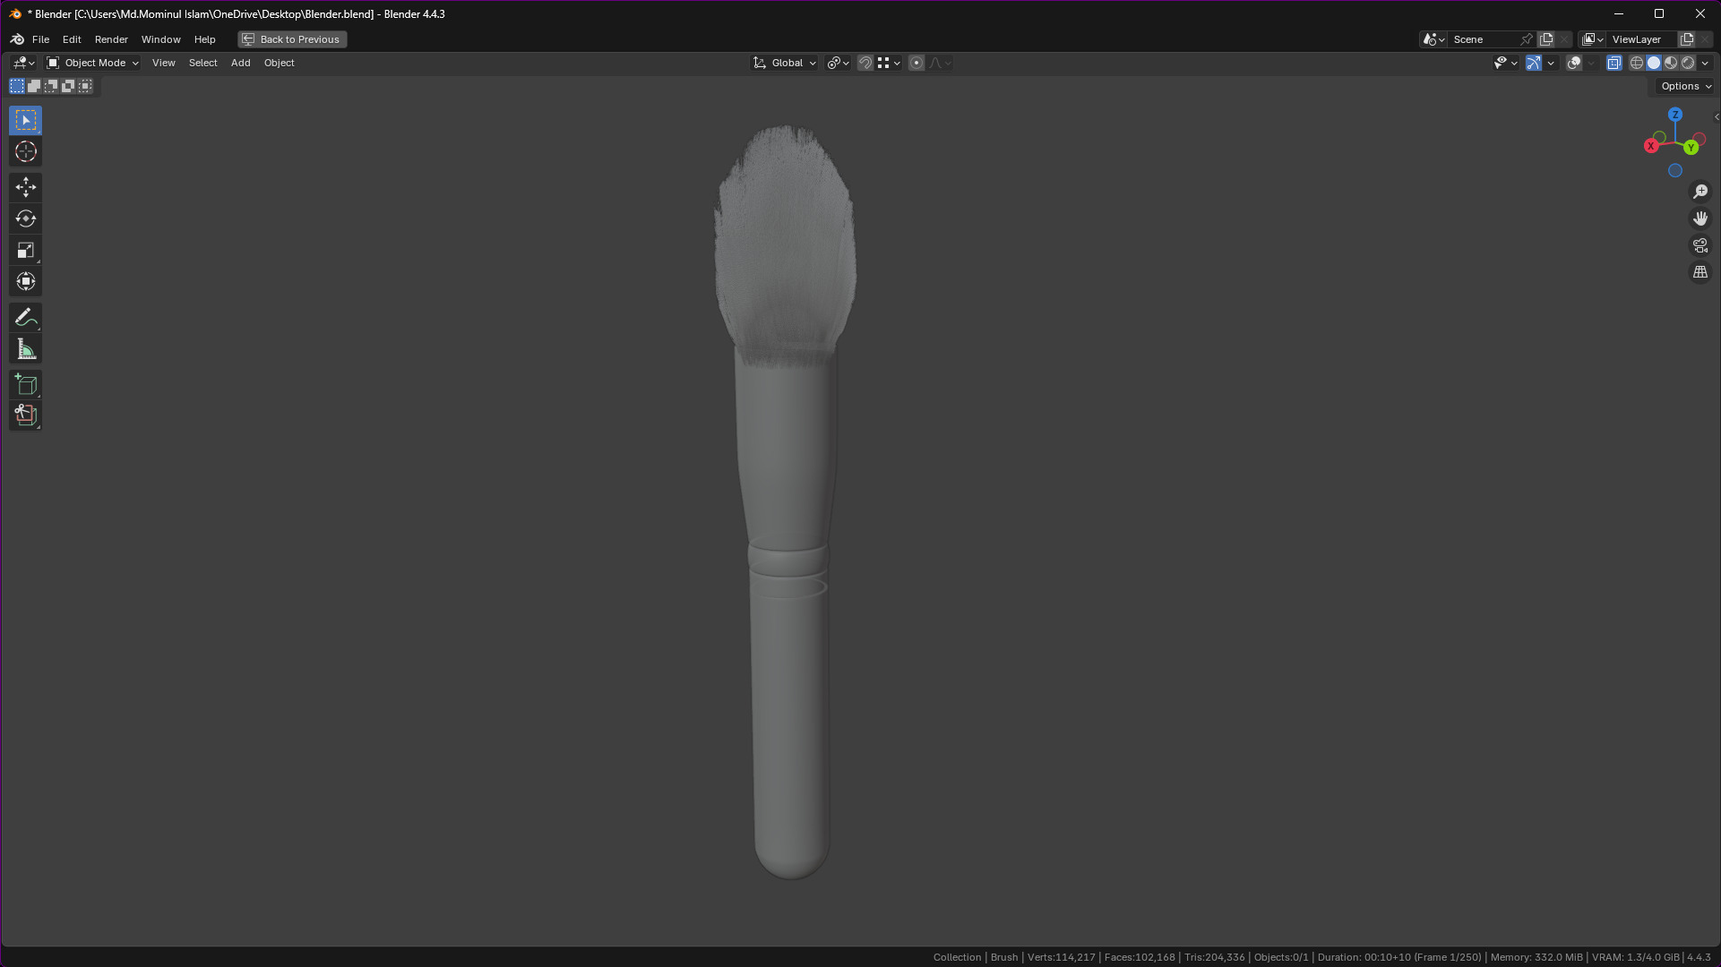Click the last toolbar tool below Add Cube
1721x967 pixels.
tap(25, 415)
